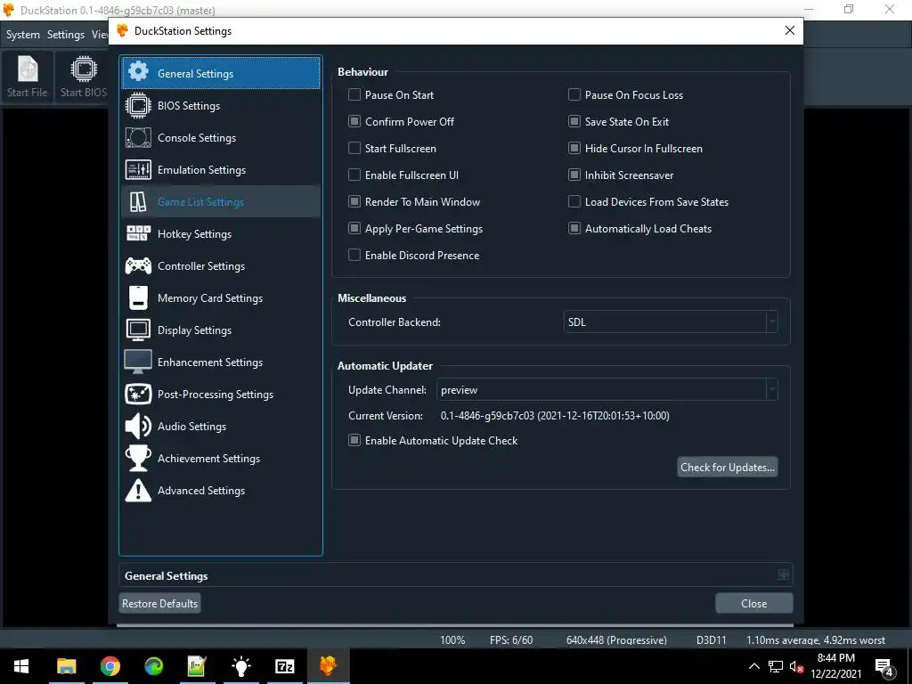The image size is (912, 684).
Task: Open the green notepad app on taskbar
Action: tap(197, 666)
